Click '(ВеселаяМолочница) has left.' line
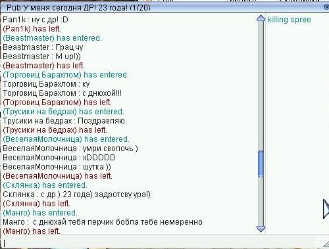 tap(57, 176)
